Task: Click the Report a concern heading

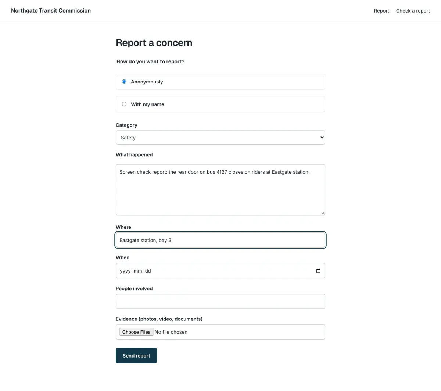Action: pos(154,43)
